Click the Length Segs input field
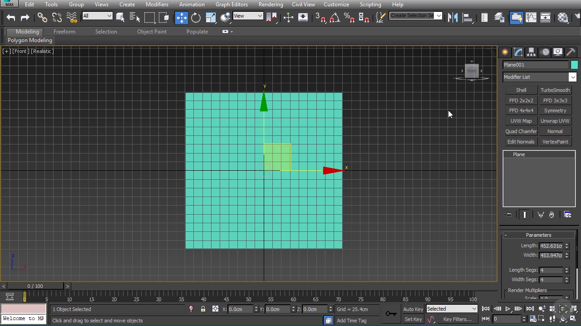This screenshot has width=581, height=326. (x=551, y=270)
